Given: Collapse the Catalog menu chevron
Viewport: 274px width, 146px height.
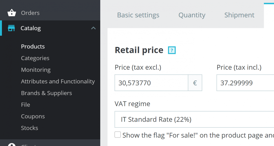Looking at the screenshot, I should [x=93, y=28].
